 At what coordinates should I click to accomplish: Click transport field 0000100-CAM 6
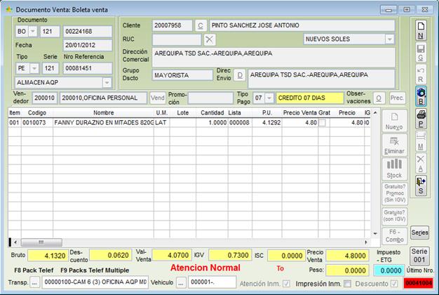click(x=95, y=282)
